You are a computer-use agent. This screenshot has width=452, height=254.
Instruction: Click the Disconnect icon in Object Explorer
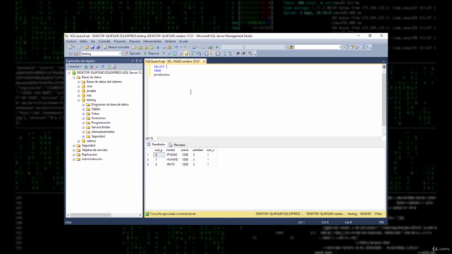pos(92,67)
